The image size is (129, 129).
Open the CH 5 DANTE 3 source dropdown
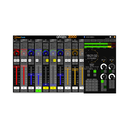coord(46,41)
